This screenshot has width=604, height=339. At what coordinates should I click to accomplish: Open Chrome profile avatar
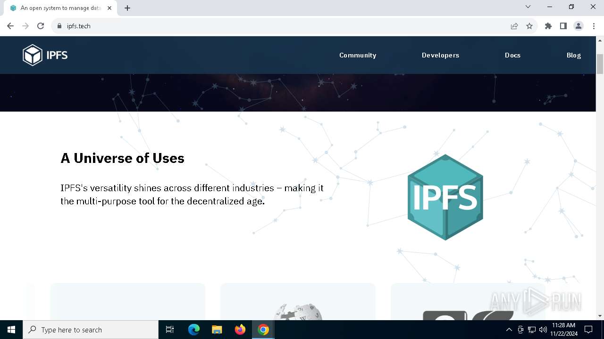579,26
